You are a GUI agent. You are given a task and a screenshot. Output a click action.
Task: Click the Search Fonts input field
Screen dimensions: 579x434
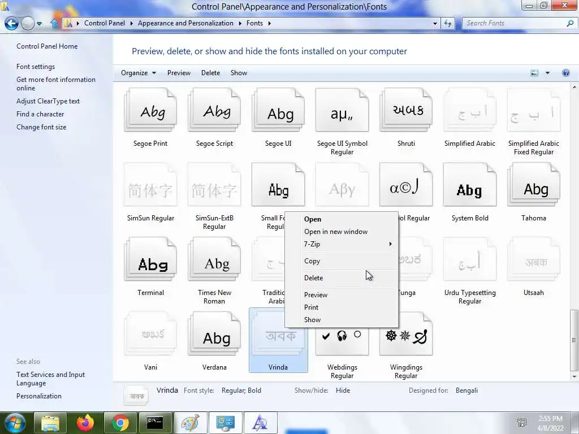[515, 23]
